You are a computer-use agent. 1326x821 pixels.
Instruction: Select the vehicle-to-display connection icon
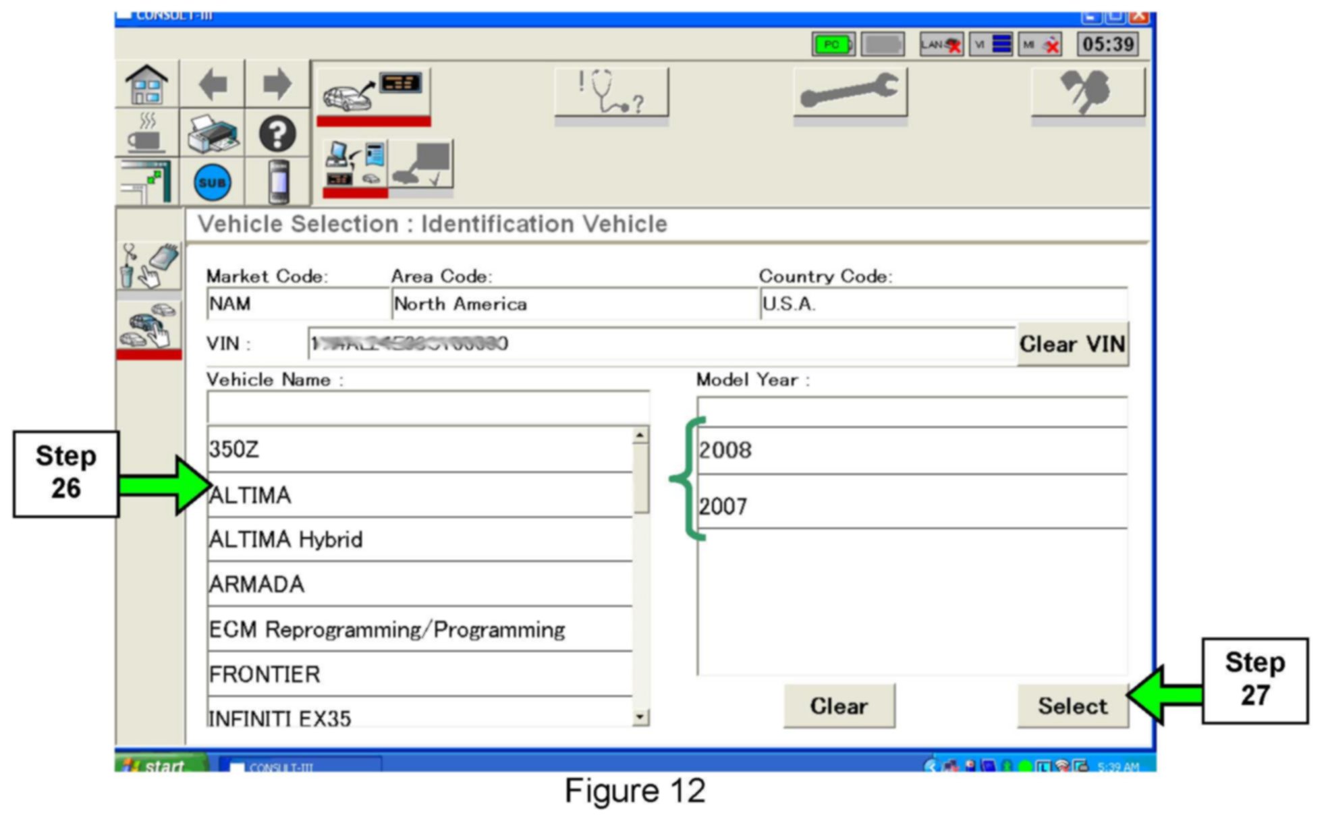[373, 93]
